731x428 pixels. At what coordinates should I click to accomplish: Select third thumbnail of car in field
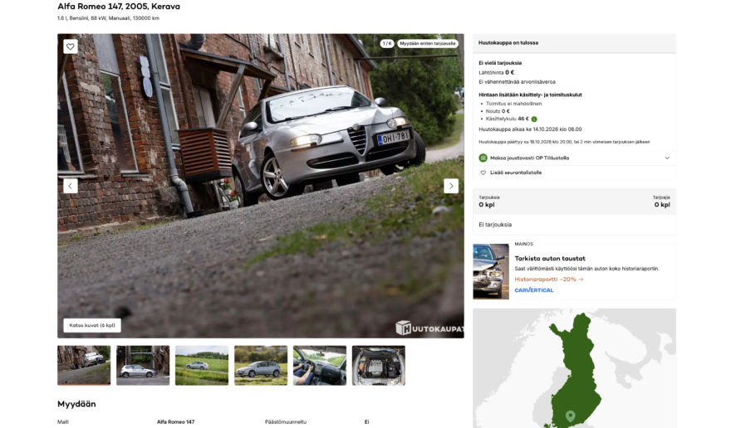coord(202,365)
